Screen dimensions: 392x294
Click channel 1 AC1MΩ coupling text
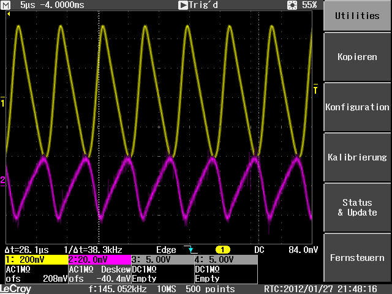point(18,269)
